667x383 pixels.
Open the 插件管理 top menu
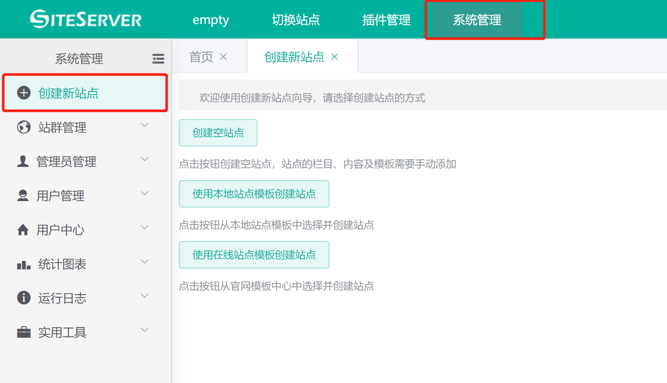pos(386,20)
